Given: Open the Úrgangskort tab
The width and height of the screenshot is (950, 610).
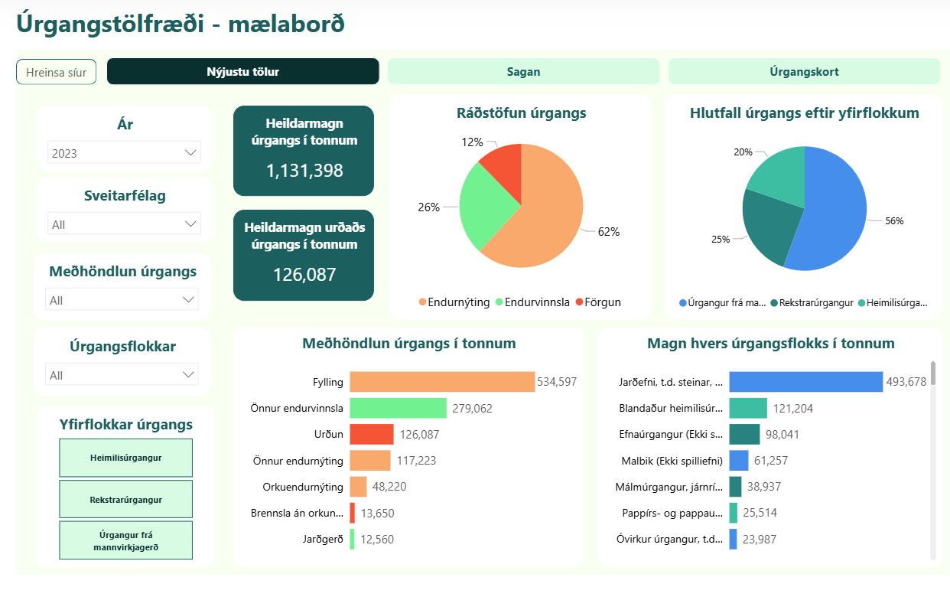Looking at the screenshot, I should click(x=804, y=72).
